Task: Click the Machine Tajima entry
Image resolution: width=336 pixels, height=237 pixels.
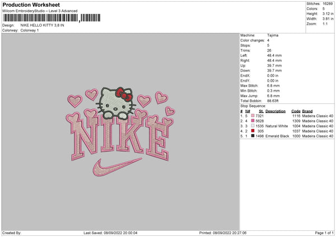Action: (259, 35)
